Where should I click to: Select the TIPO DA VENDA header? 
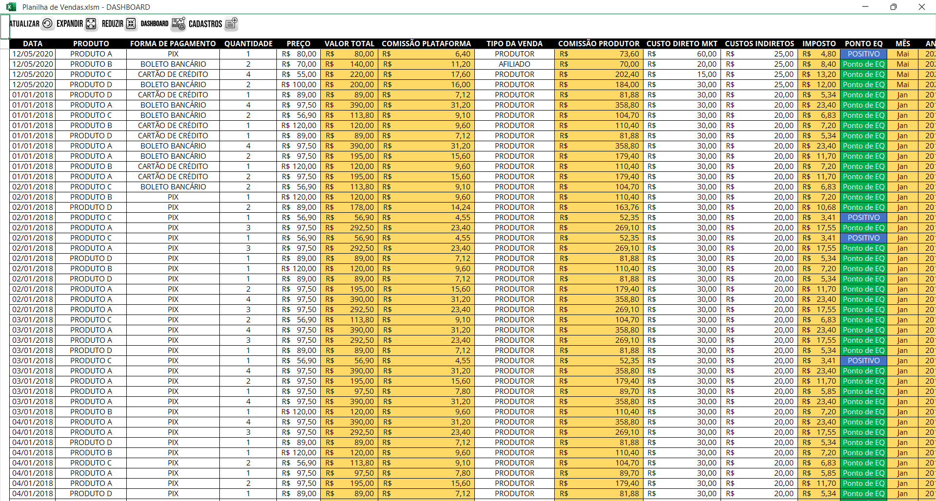point(514,44)
